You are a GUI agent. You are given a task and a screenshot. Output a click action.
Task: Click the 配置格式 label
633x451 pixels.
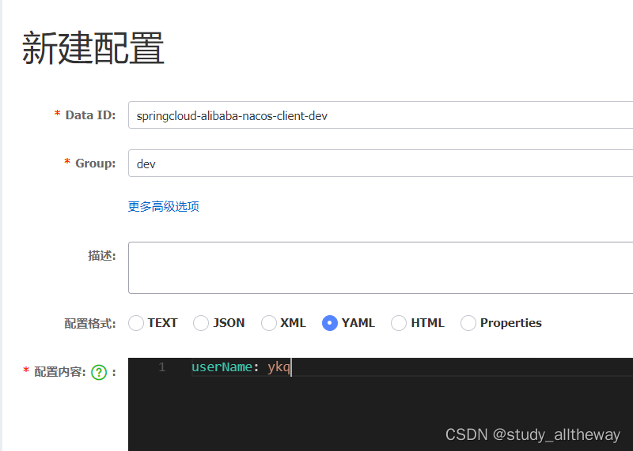click(90, 323)
